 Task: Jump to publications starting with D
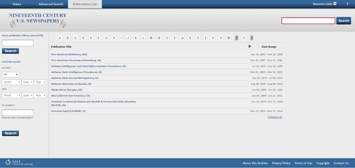coord(83,38)
